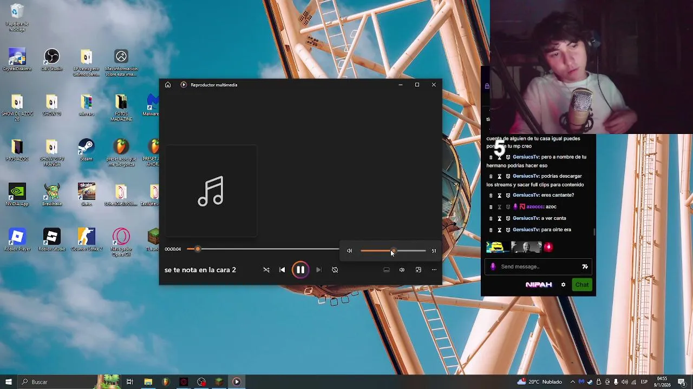Select the Counter-Strike 2 desktop icon
This screenshot has height=389, width=693.
(86, 240)
